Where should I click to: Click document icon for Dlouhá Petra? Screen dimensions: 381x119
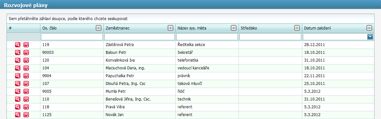[x=26, y=84]
